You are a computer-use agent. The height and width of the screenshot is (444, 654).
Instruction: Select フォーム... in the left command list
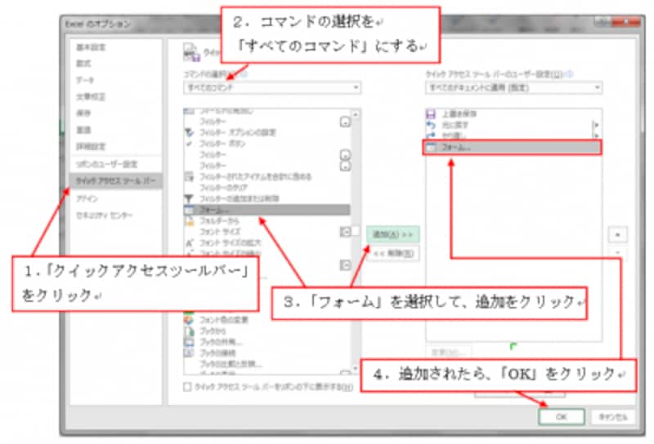point(267,210)
